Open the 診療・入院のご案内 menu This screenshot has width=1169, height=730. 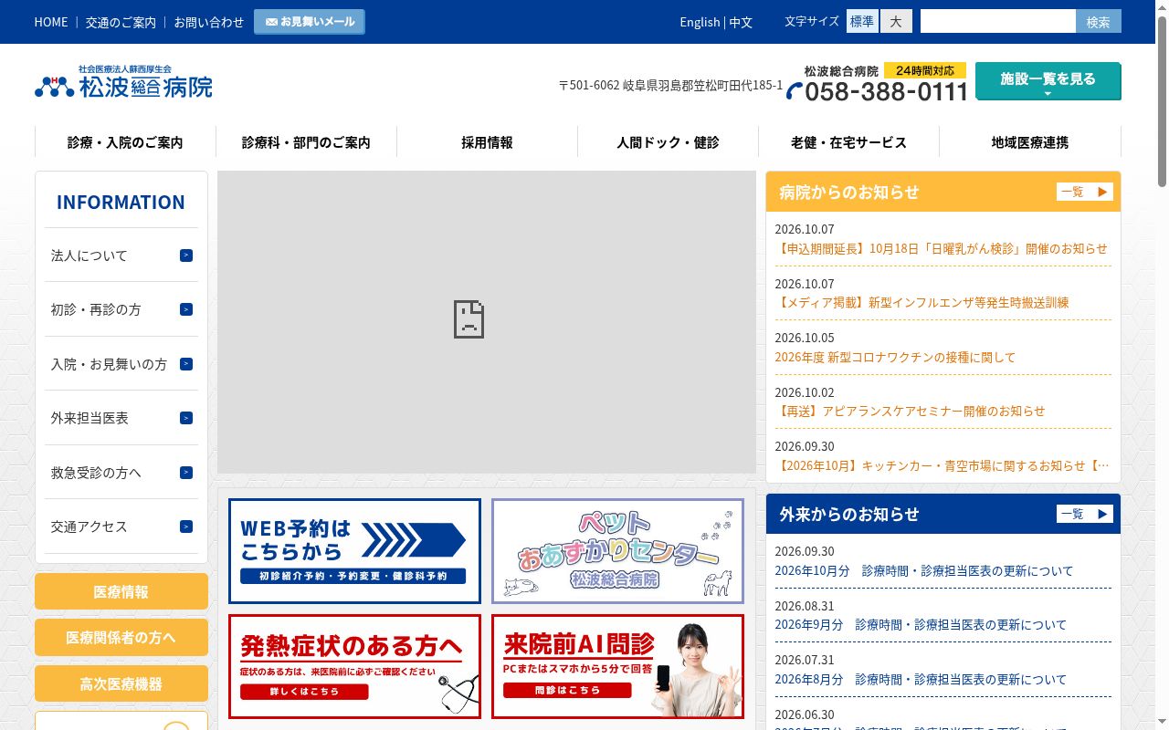(x=125, y=142)
